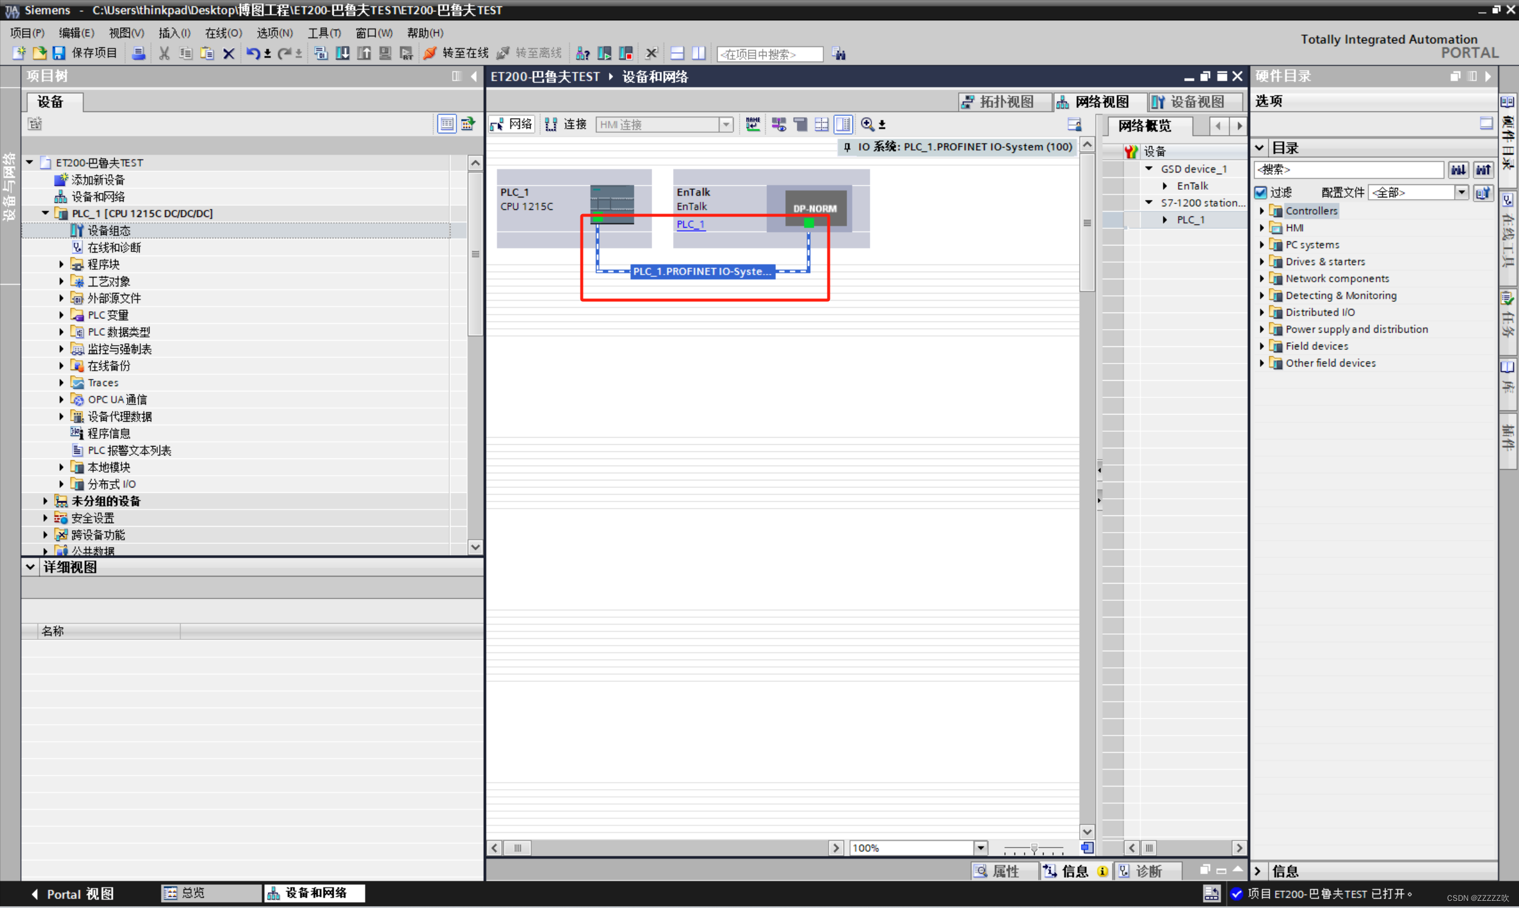The image size is (1519, 908).
Task: Click 总览 taskbar button
Action: [211, 893]
